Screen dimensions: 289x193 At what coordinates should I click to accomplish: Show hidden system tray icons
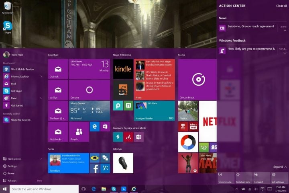[x=237, y=189]
